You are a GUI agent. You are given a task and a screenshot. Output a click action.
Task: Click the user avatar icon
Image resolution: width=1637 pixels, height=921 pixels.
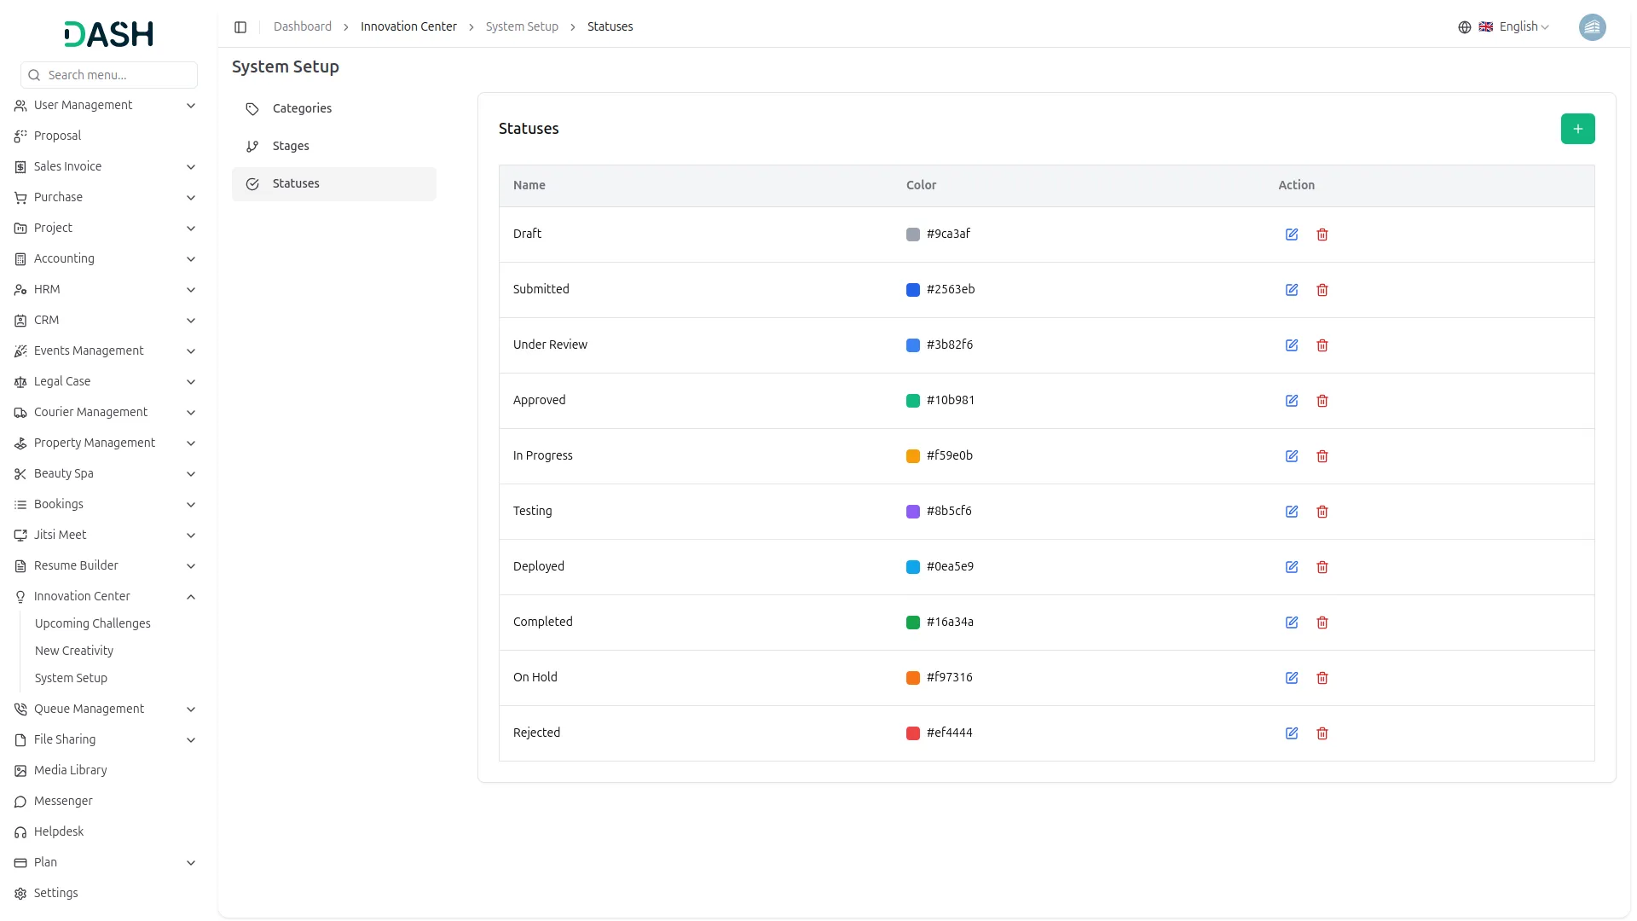point(1592,27)
